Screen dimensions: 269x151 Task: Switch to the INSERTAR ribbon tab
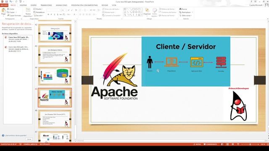tap(23, 5)
